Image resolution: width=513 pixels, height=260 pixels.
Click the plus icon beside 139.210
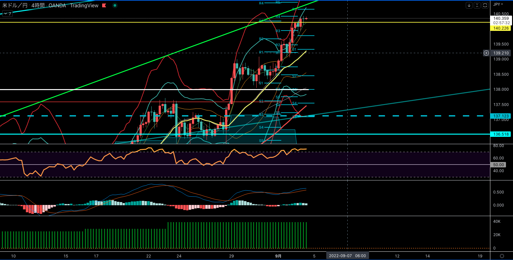(486, 53)
